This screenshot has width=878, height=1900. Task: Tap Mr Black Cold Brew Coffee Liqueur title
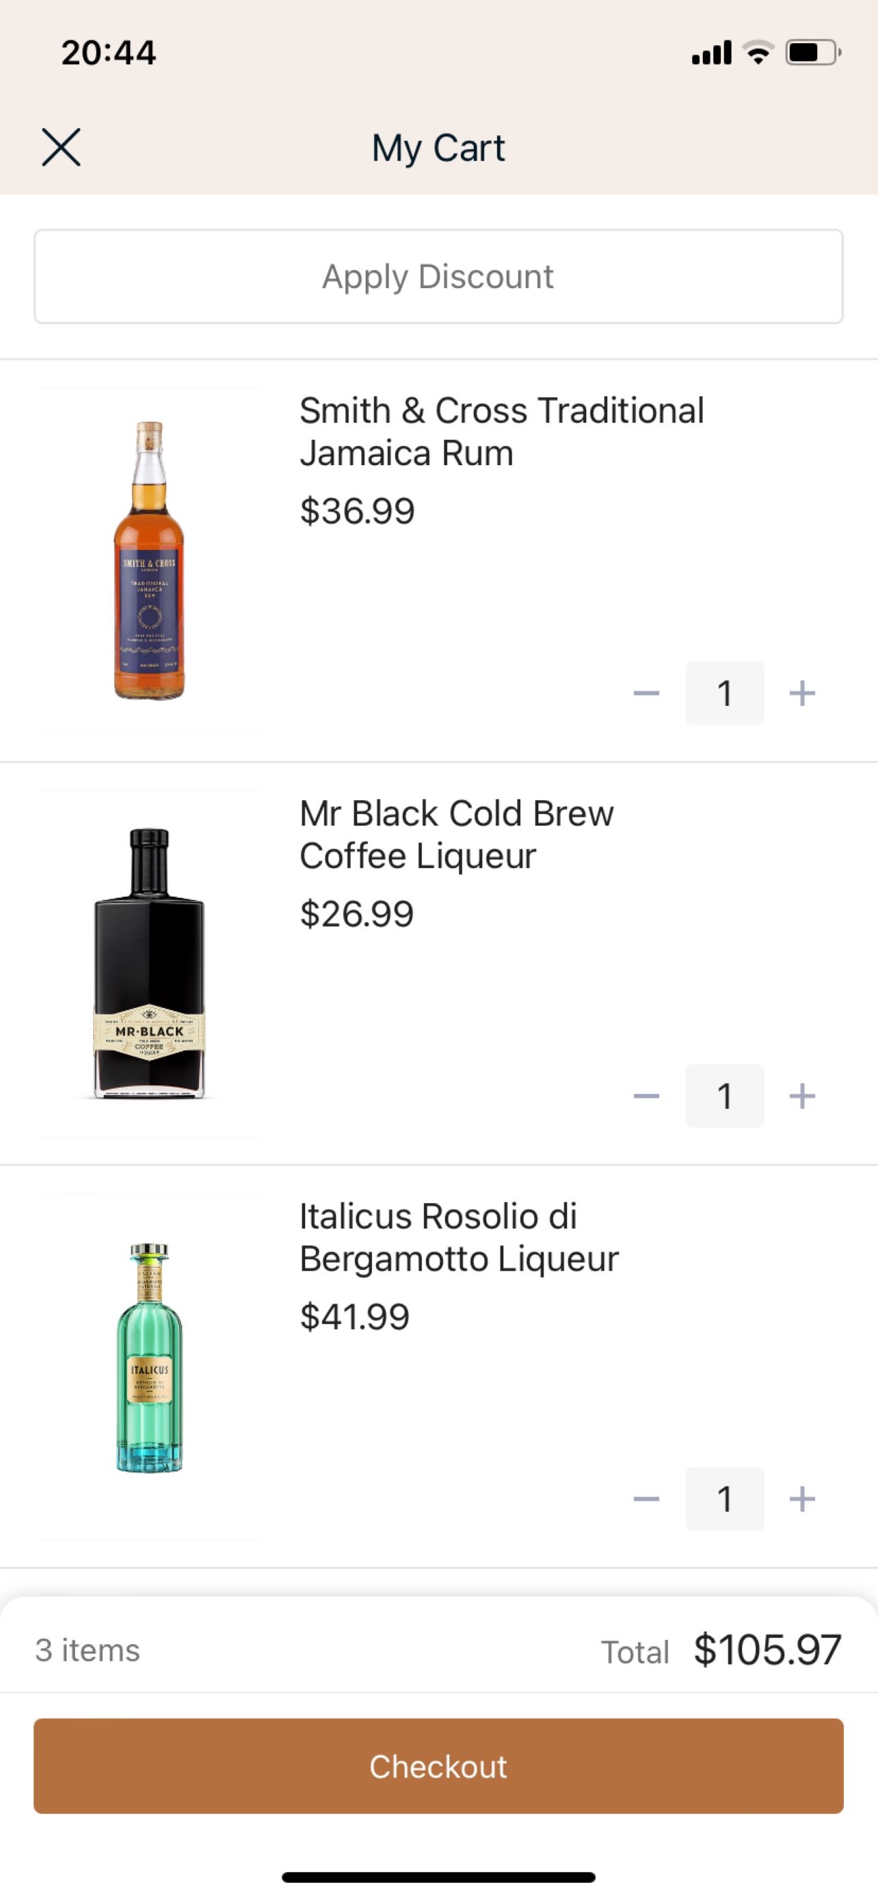[x=456, y=834]
